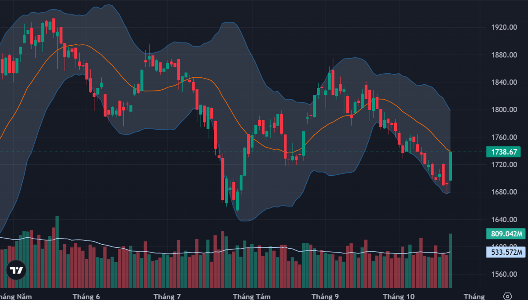This screenshot has width=528, height=300.
Task: Click the Tháng 10 time axis label
Action: pyautogui.click(x=399, y=296)
